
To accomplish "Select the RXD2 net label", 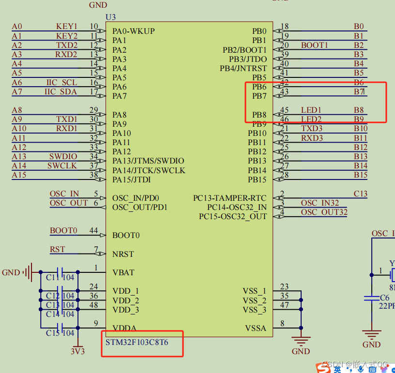I will pos(66,54).
